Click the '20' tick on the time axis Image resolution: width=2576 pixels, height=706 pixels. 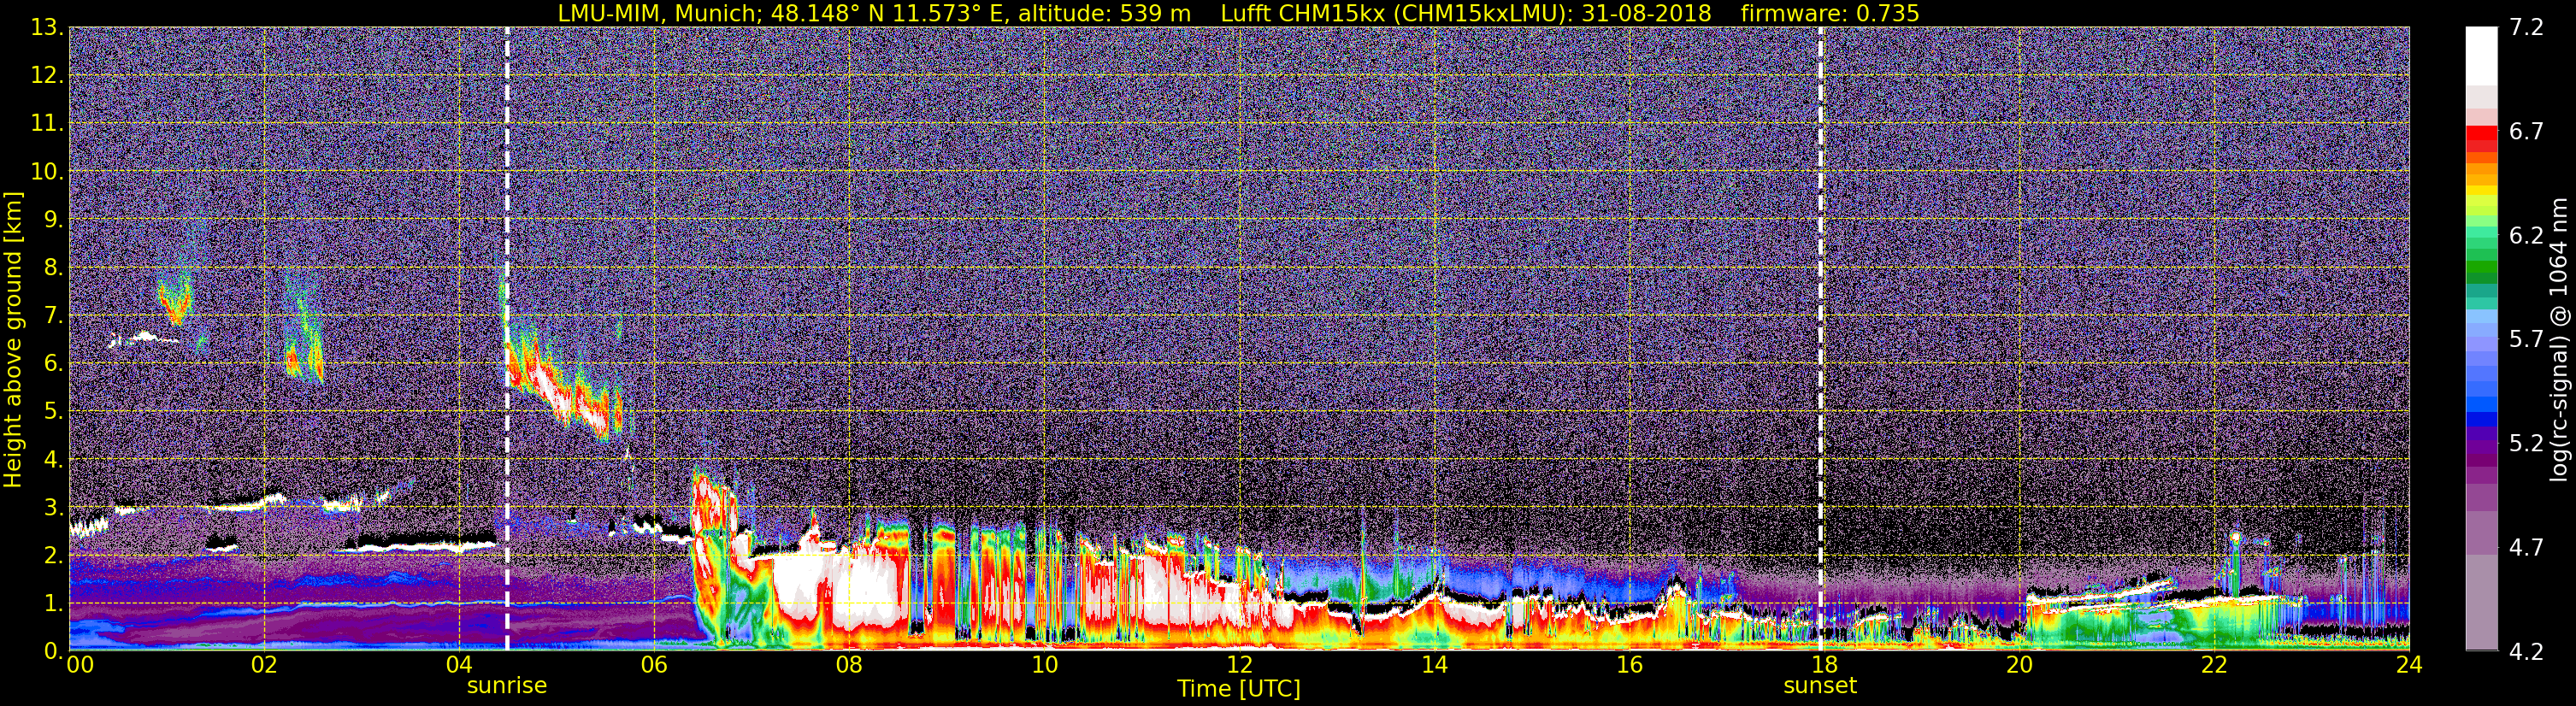click(2019, 665)
